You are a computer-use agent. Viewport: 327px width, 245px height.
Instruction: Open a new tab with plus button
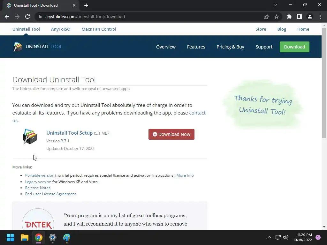point(86,5)
